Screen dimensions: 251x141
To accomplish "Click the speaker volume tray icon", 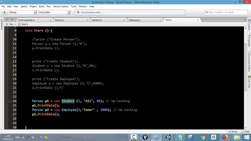I will (24, 137).
